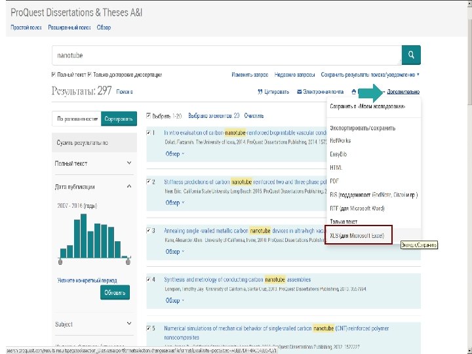Image resolution: width=472 pixels, height=354 pixels.
Task: Open result 2 title Stiffness predictions of carbon nanotube
Action: [245, 182]
